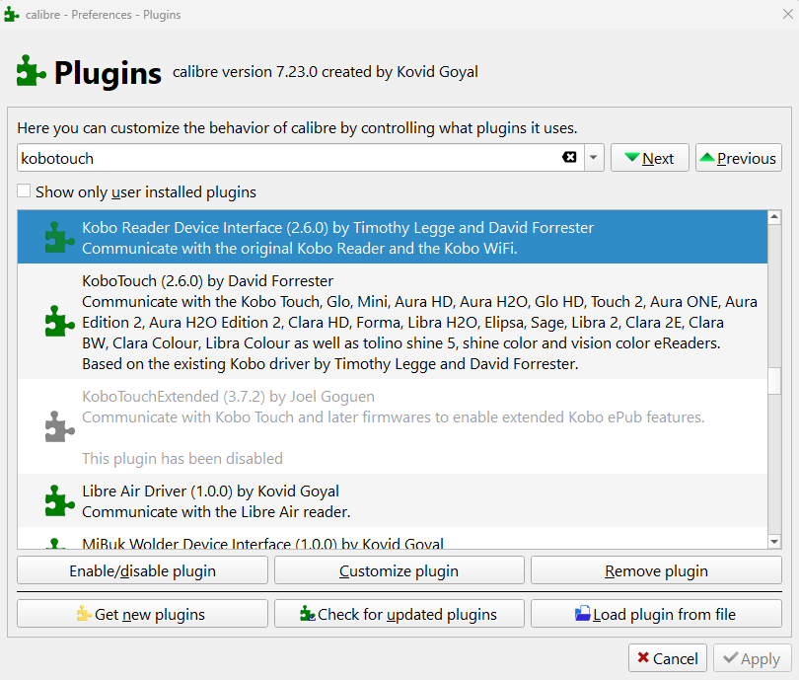Click the Libre Air Driver plugin icon
The width and height of the screenshot is (799, 680).
pyautogui.click(x=60, y=500)
